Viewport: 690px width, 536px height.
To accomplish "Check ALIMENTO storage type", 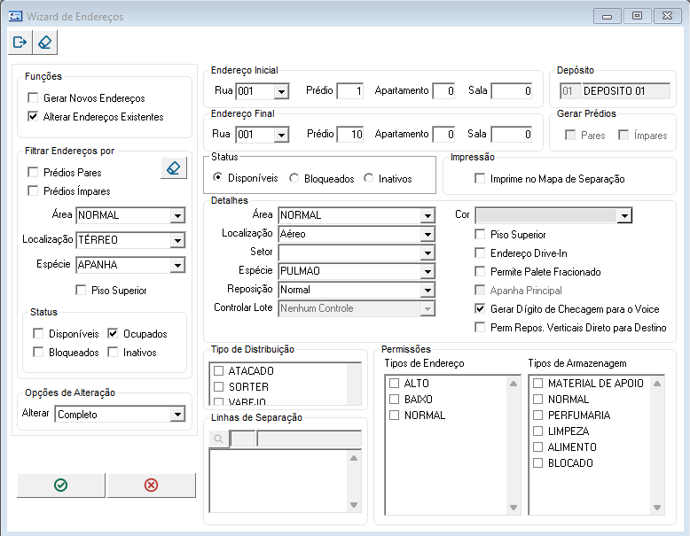I will (537, 447).
